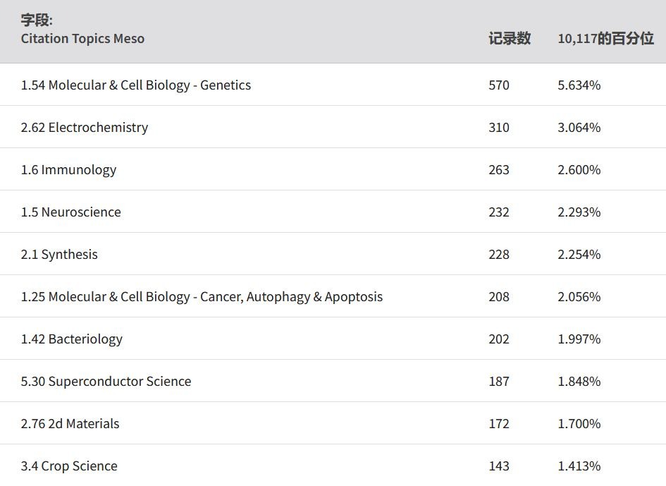The height and width of the screenshot is (486, 666).
Task: Select the 1.700% value for 2d Materials
Action: pos(579,423)
